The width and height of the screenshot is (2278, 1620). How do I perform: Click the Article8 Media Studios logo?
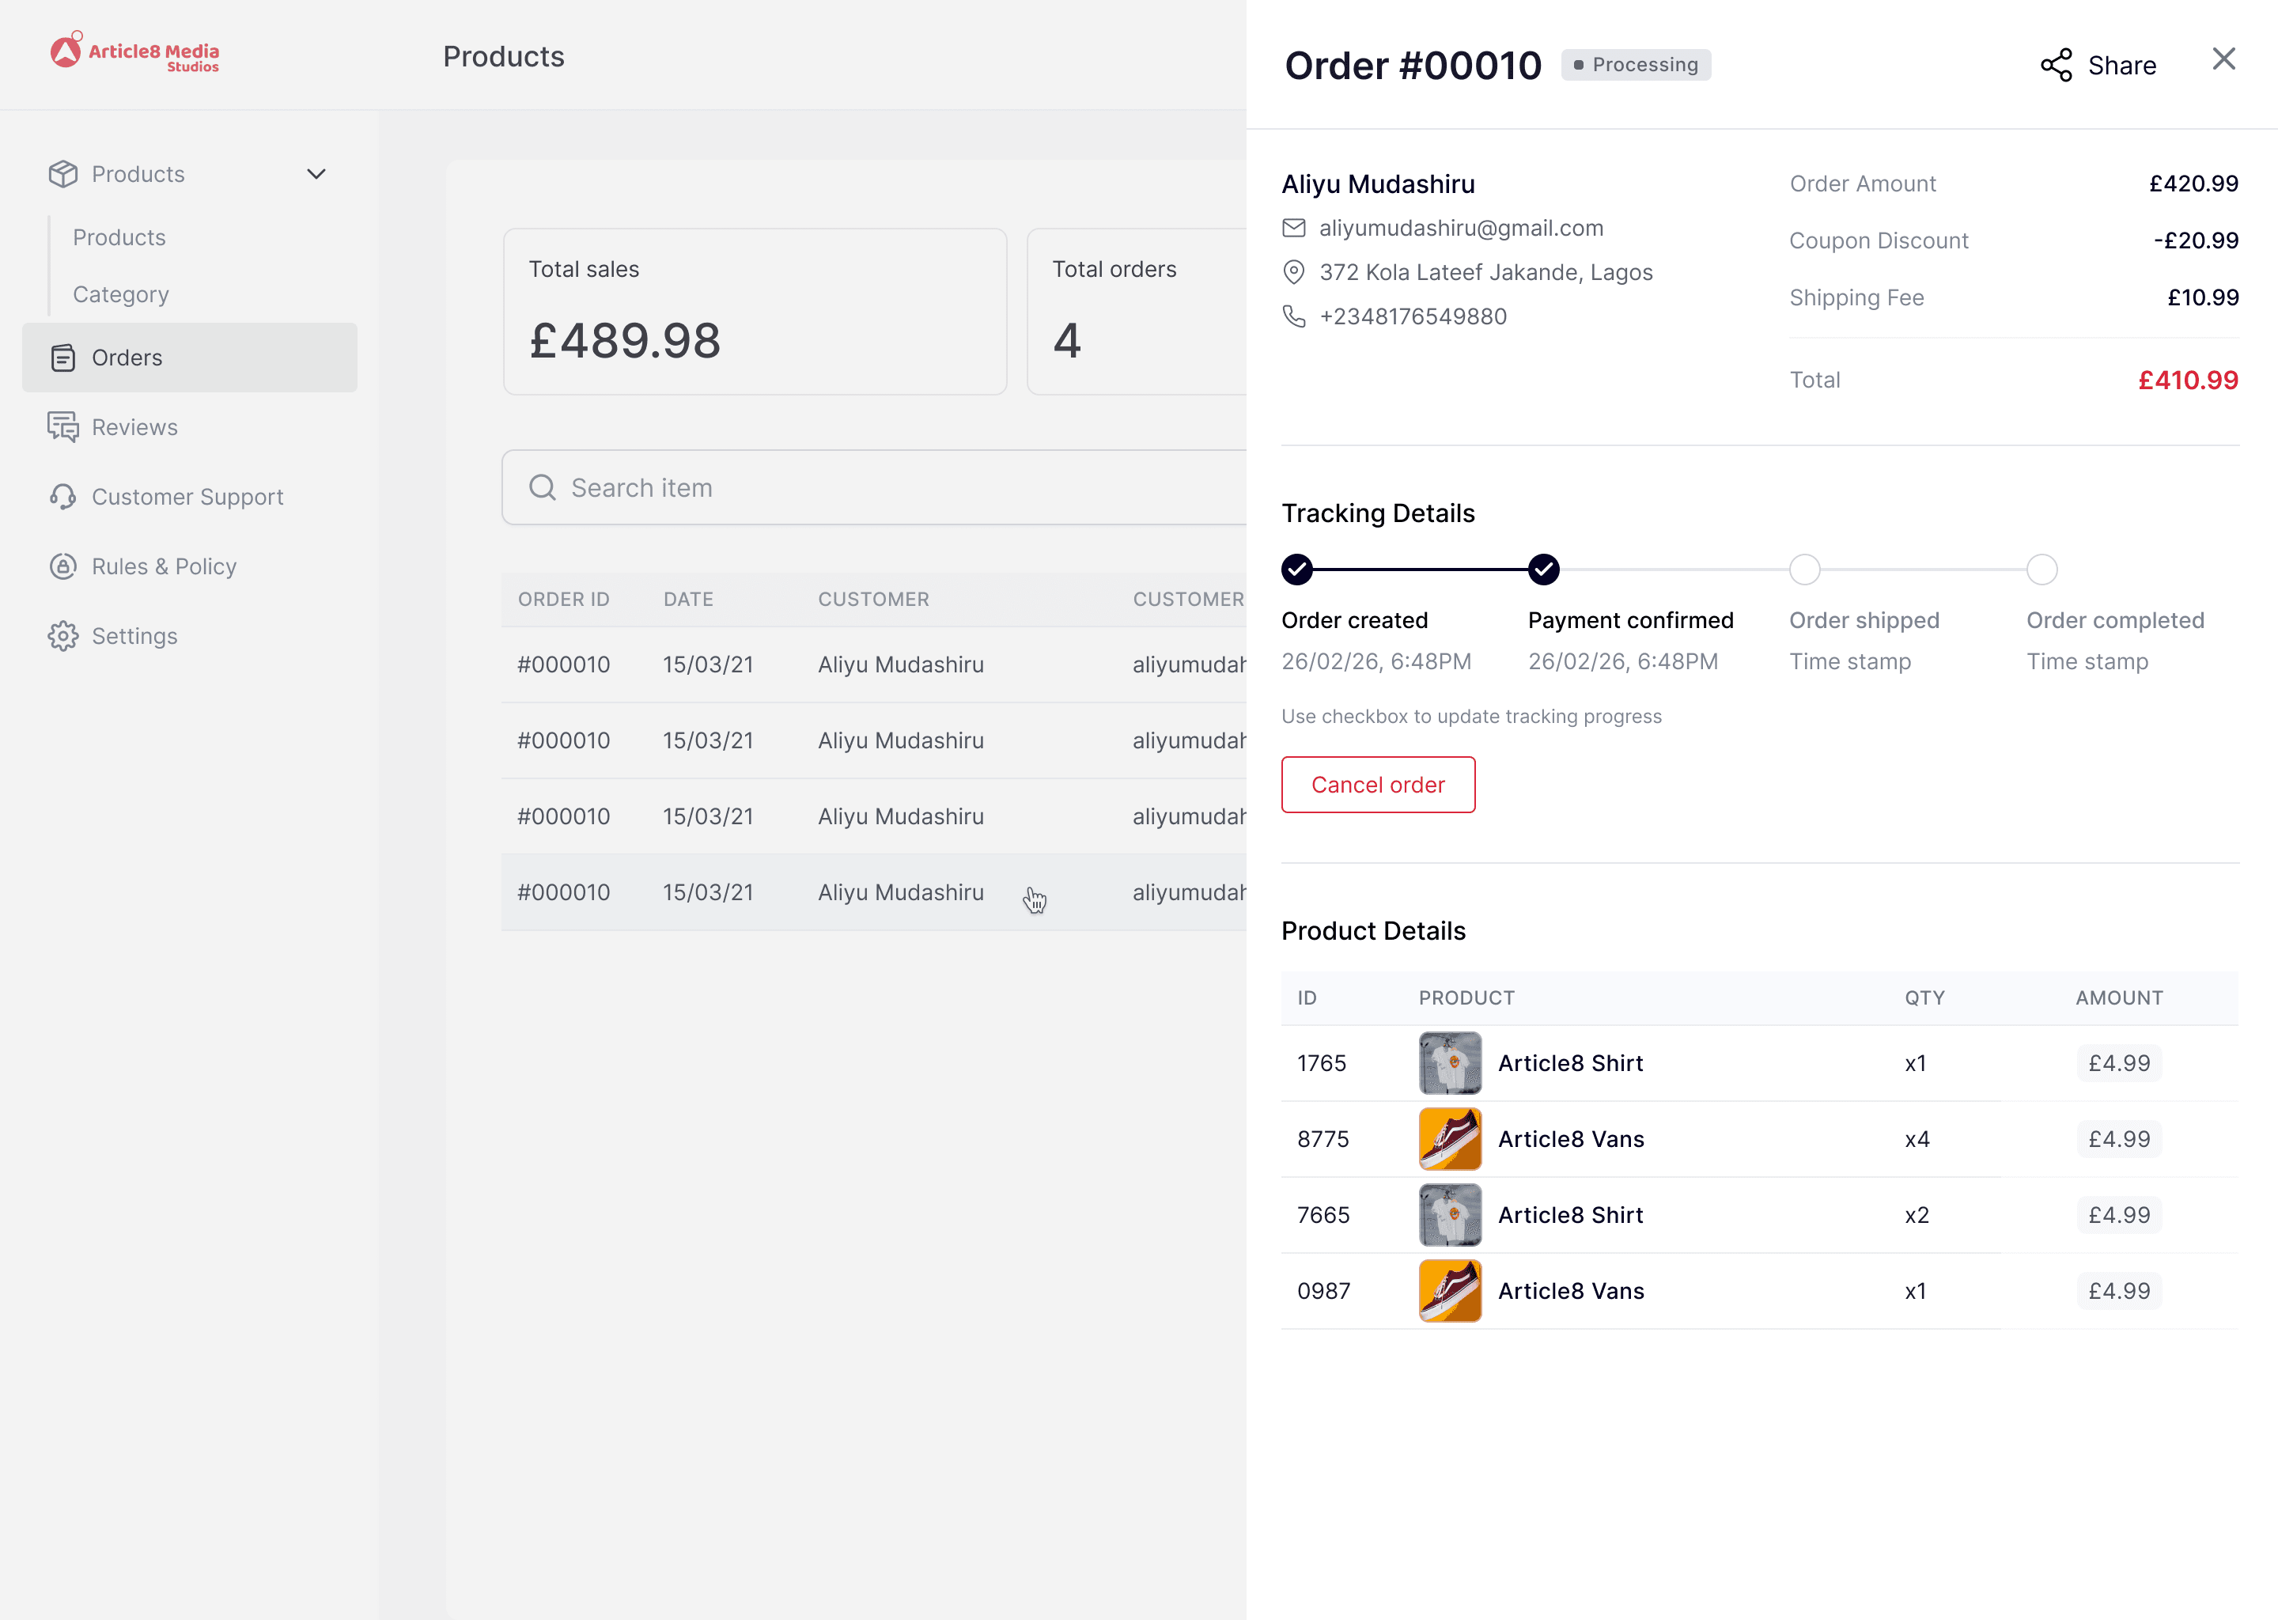(x=134, y=53)
